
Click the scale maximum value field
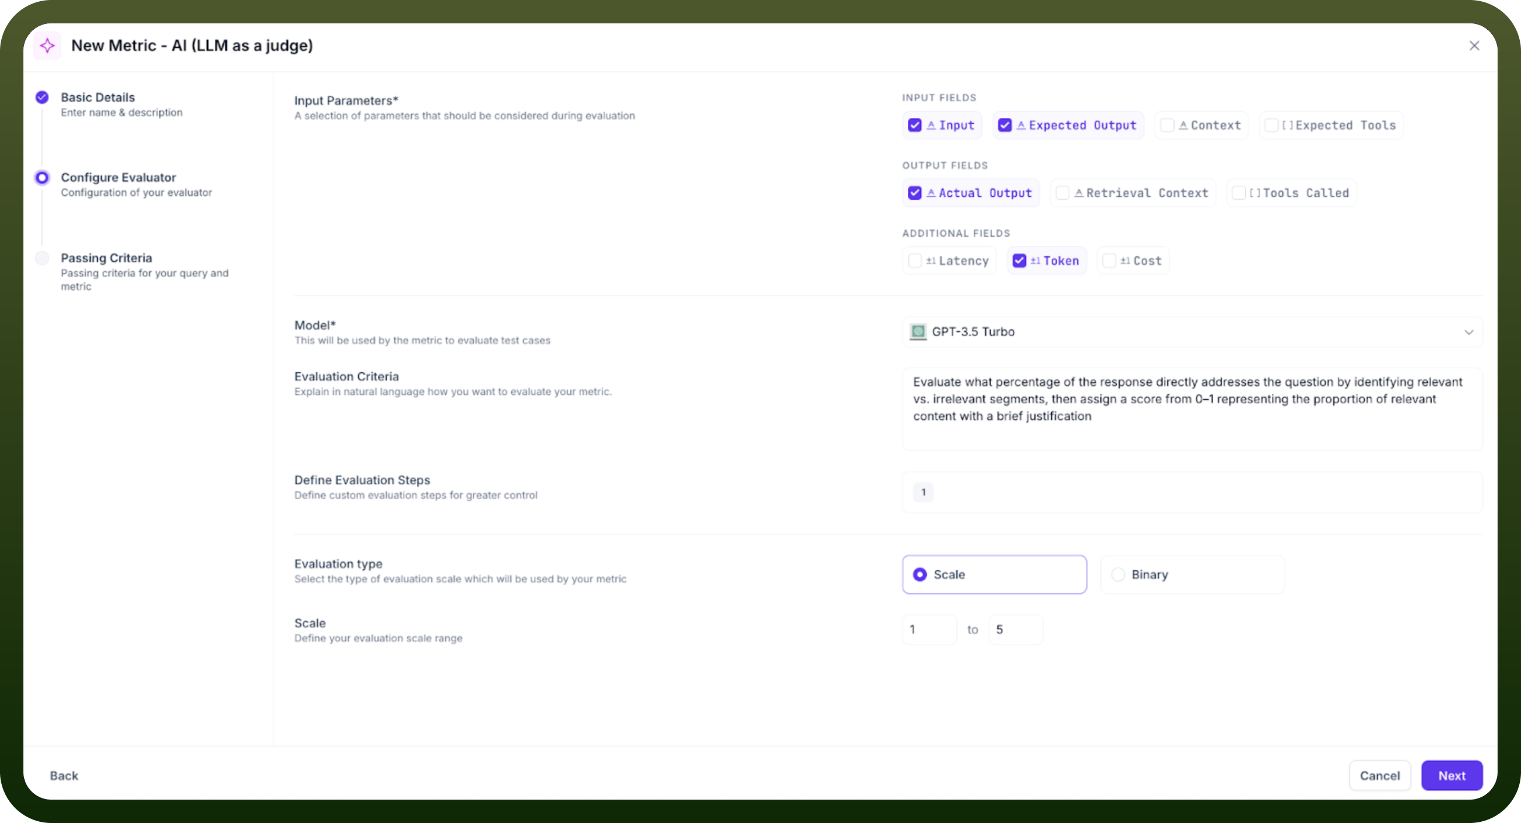coord(1016,630)
